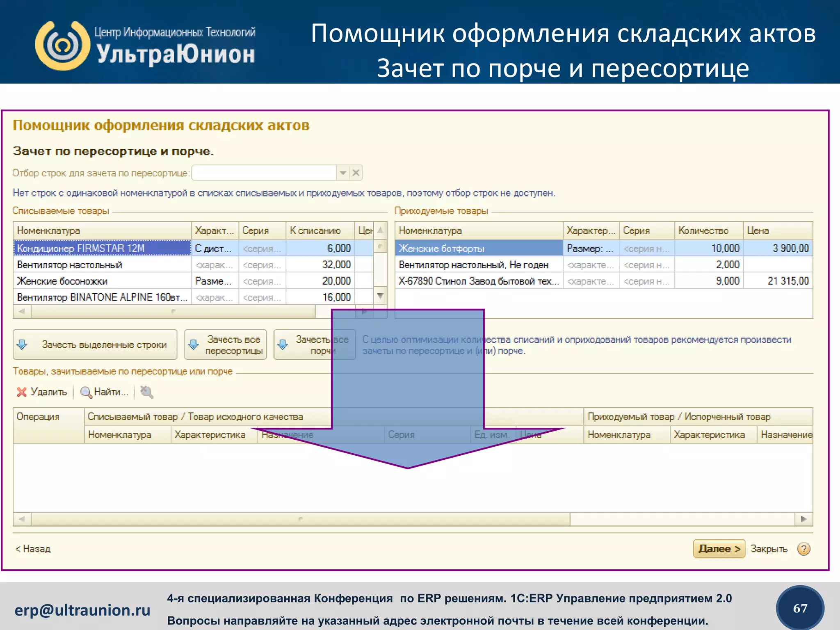Click right arrow of bottom table scrollbar
Screen dimensions: 840x630
804,519
